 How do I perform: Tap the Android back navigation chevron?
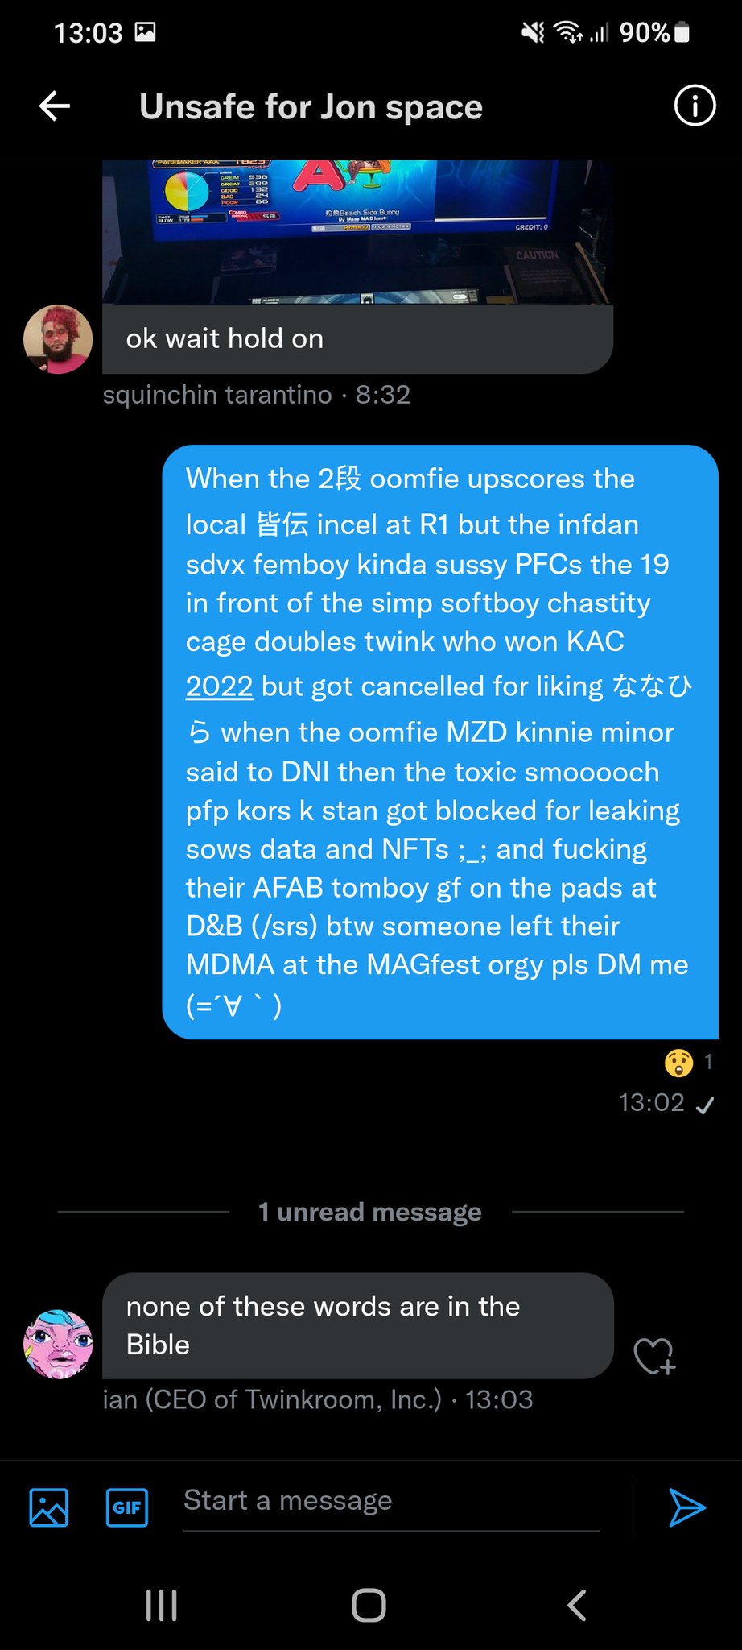pyautogui.click(x=576, y=1605)
